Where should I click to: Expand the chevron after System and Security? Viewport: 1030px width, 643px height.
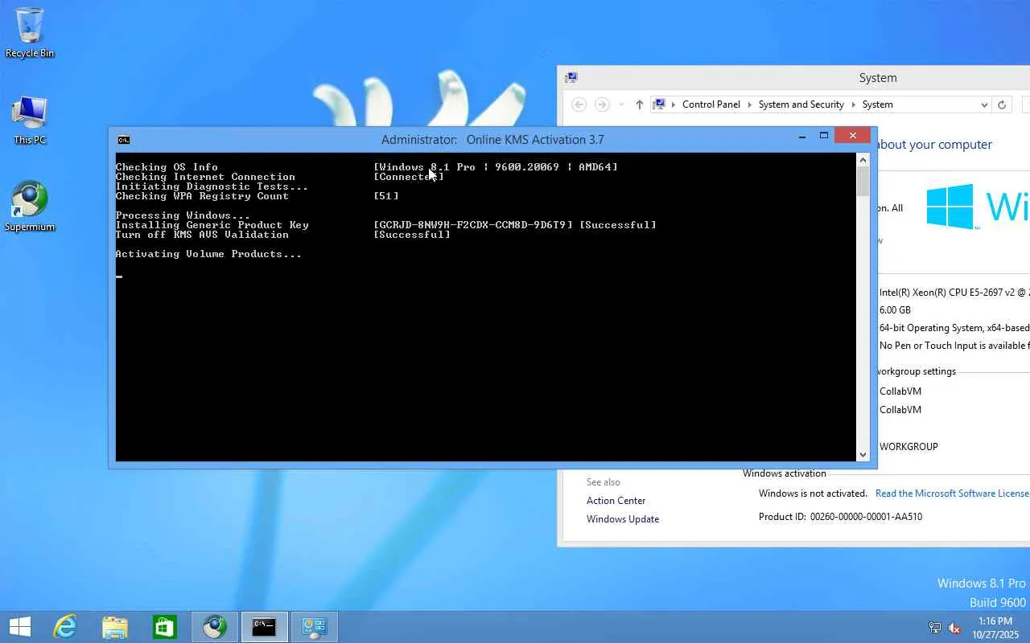click(x=853, y=104)
